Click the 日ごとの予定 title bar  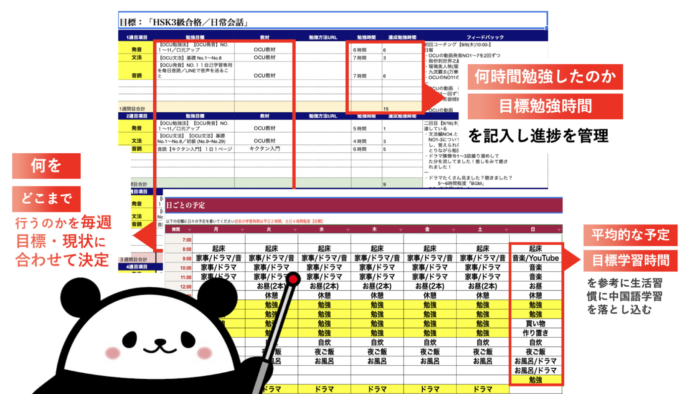click(x=363, y=205)
